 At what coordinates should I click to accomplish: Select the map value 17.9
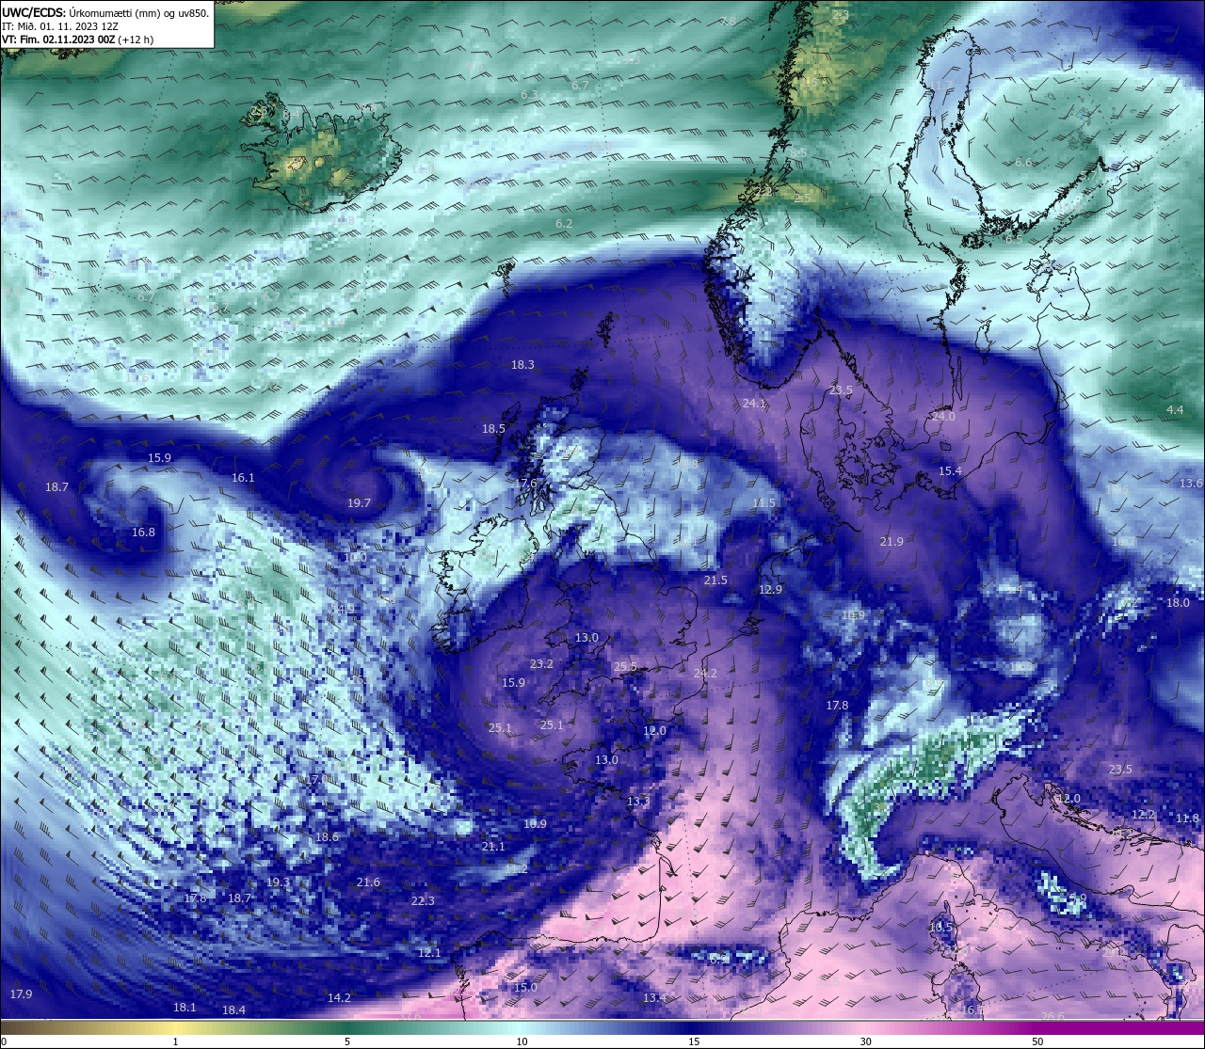(x=21, y=994)
